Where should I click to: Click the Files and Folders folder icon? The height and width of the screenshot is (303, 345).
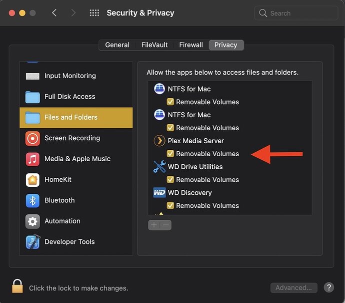32,118
